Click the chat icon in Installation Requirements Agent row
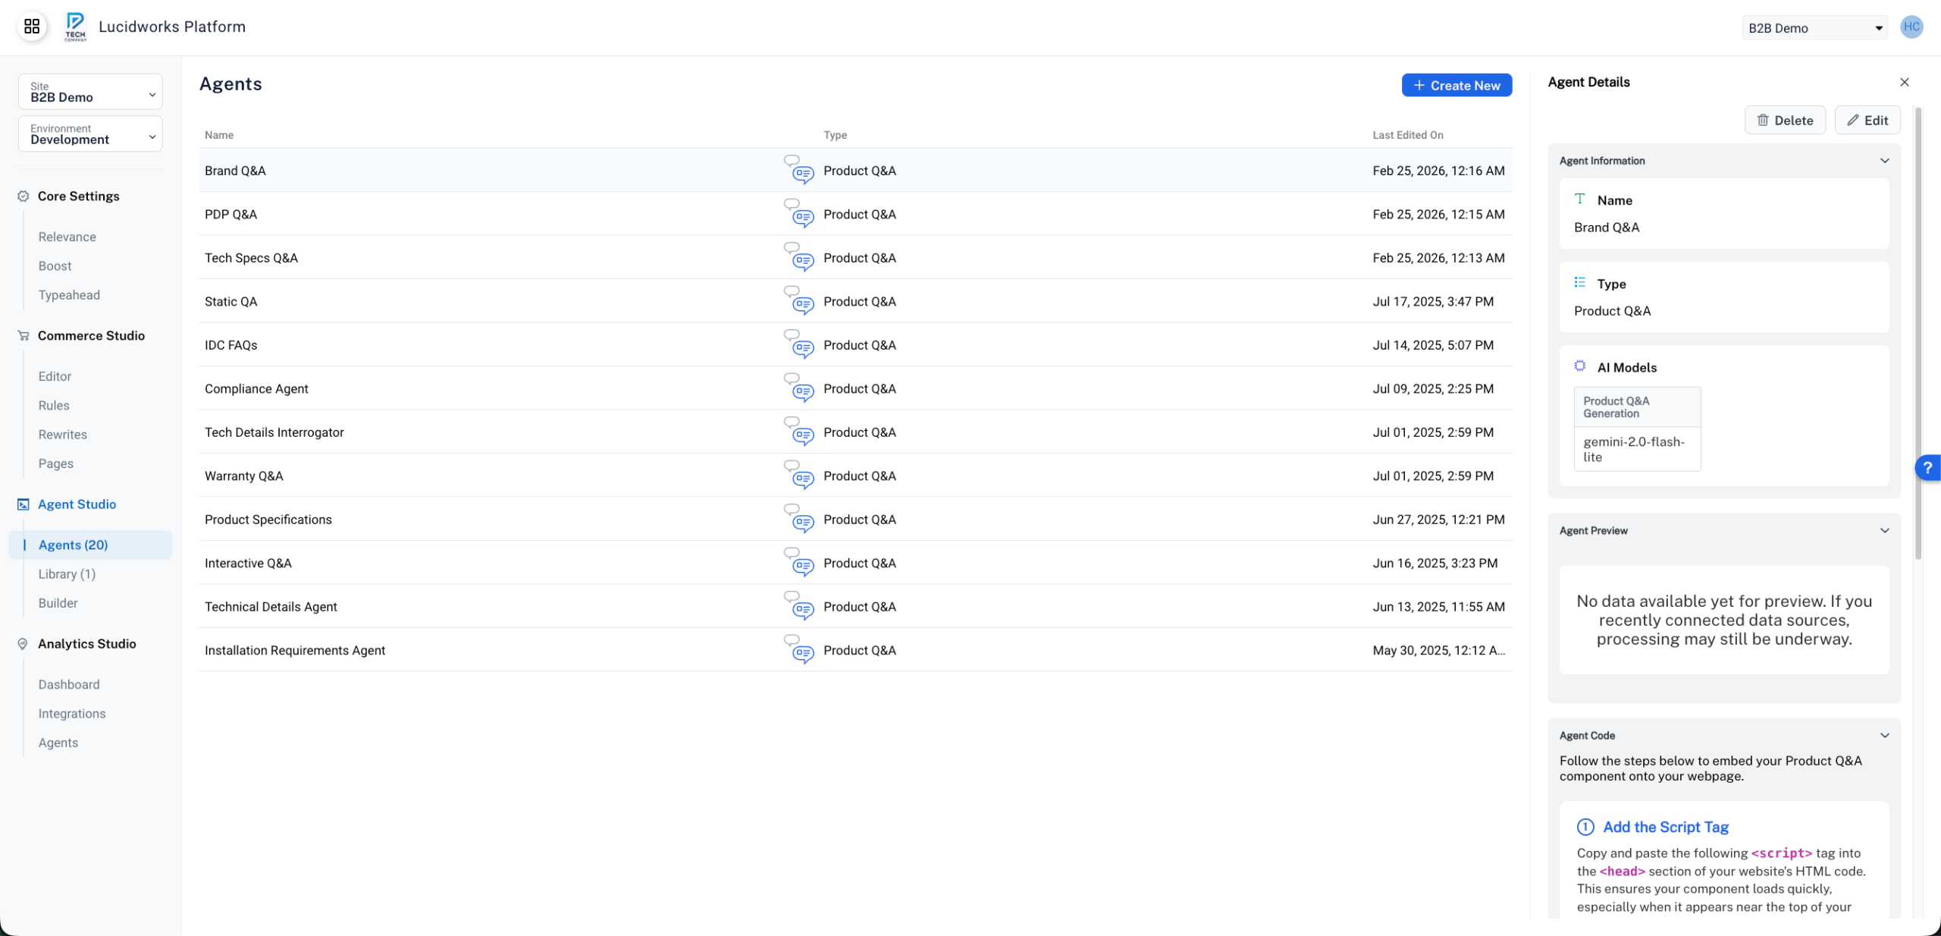The image size is (1941, 936). click(799, 649)
